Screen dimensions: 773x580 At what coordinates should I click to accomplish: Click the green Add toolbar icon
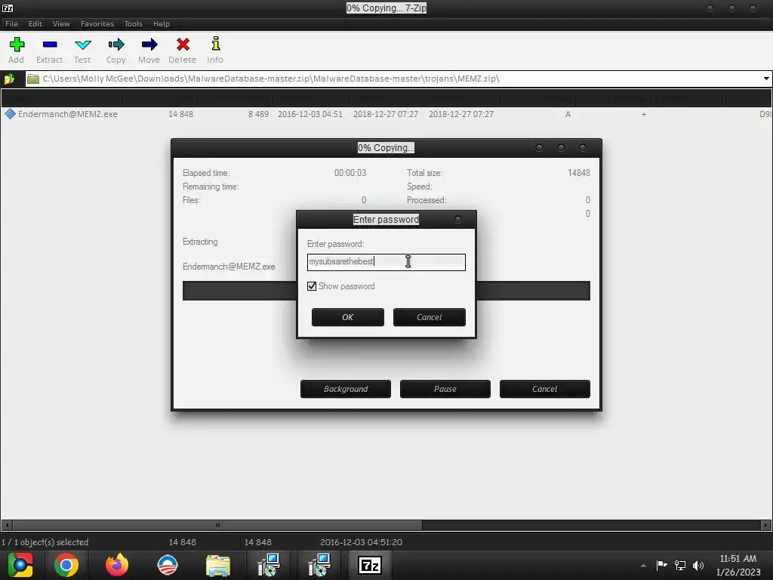coord(17,45)
